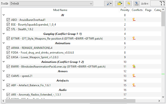Toggle ABF - Artefact_Balance_Fix checkbox
Viewport: 166px width, 104px height.
(8, 85)
